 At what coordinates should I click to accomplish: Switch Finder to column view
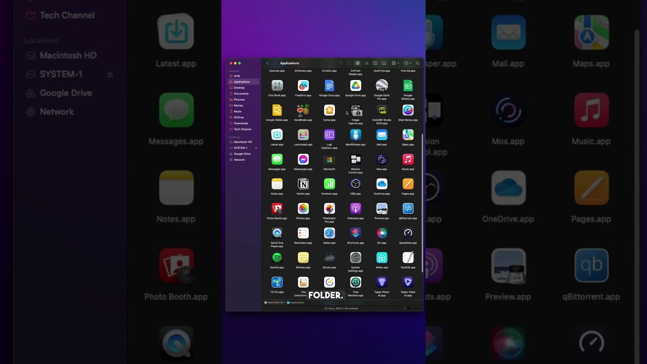coord(375,63)
